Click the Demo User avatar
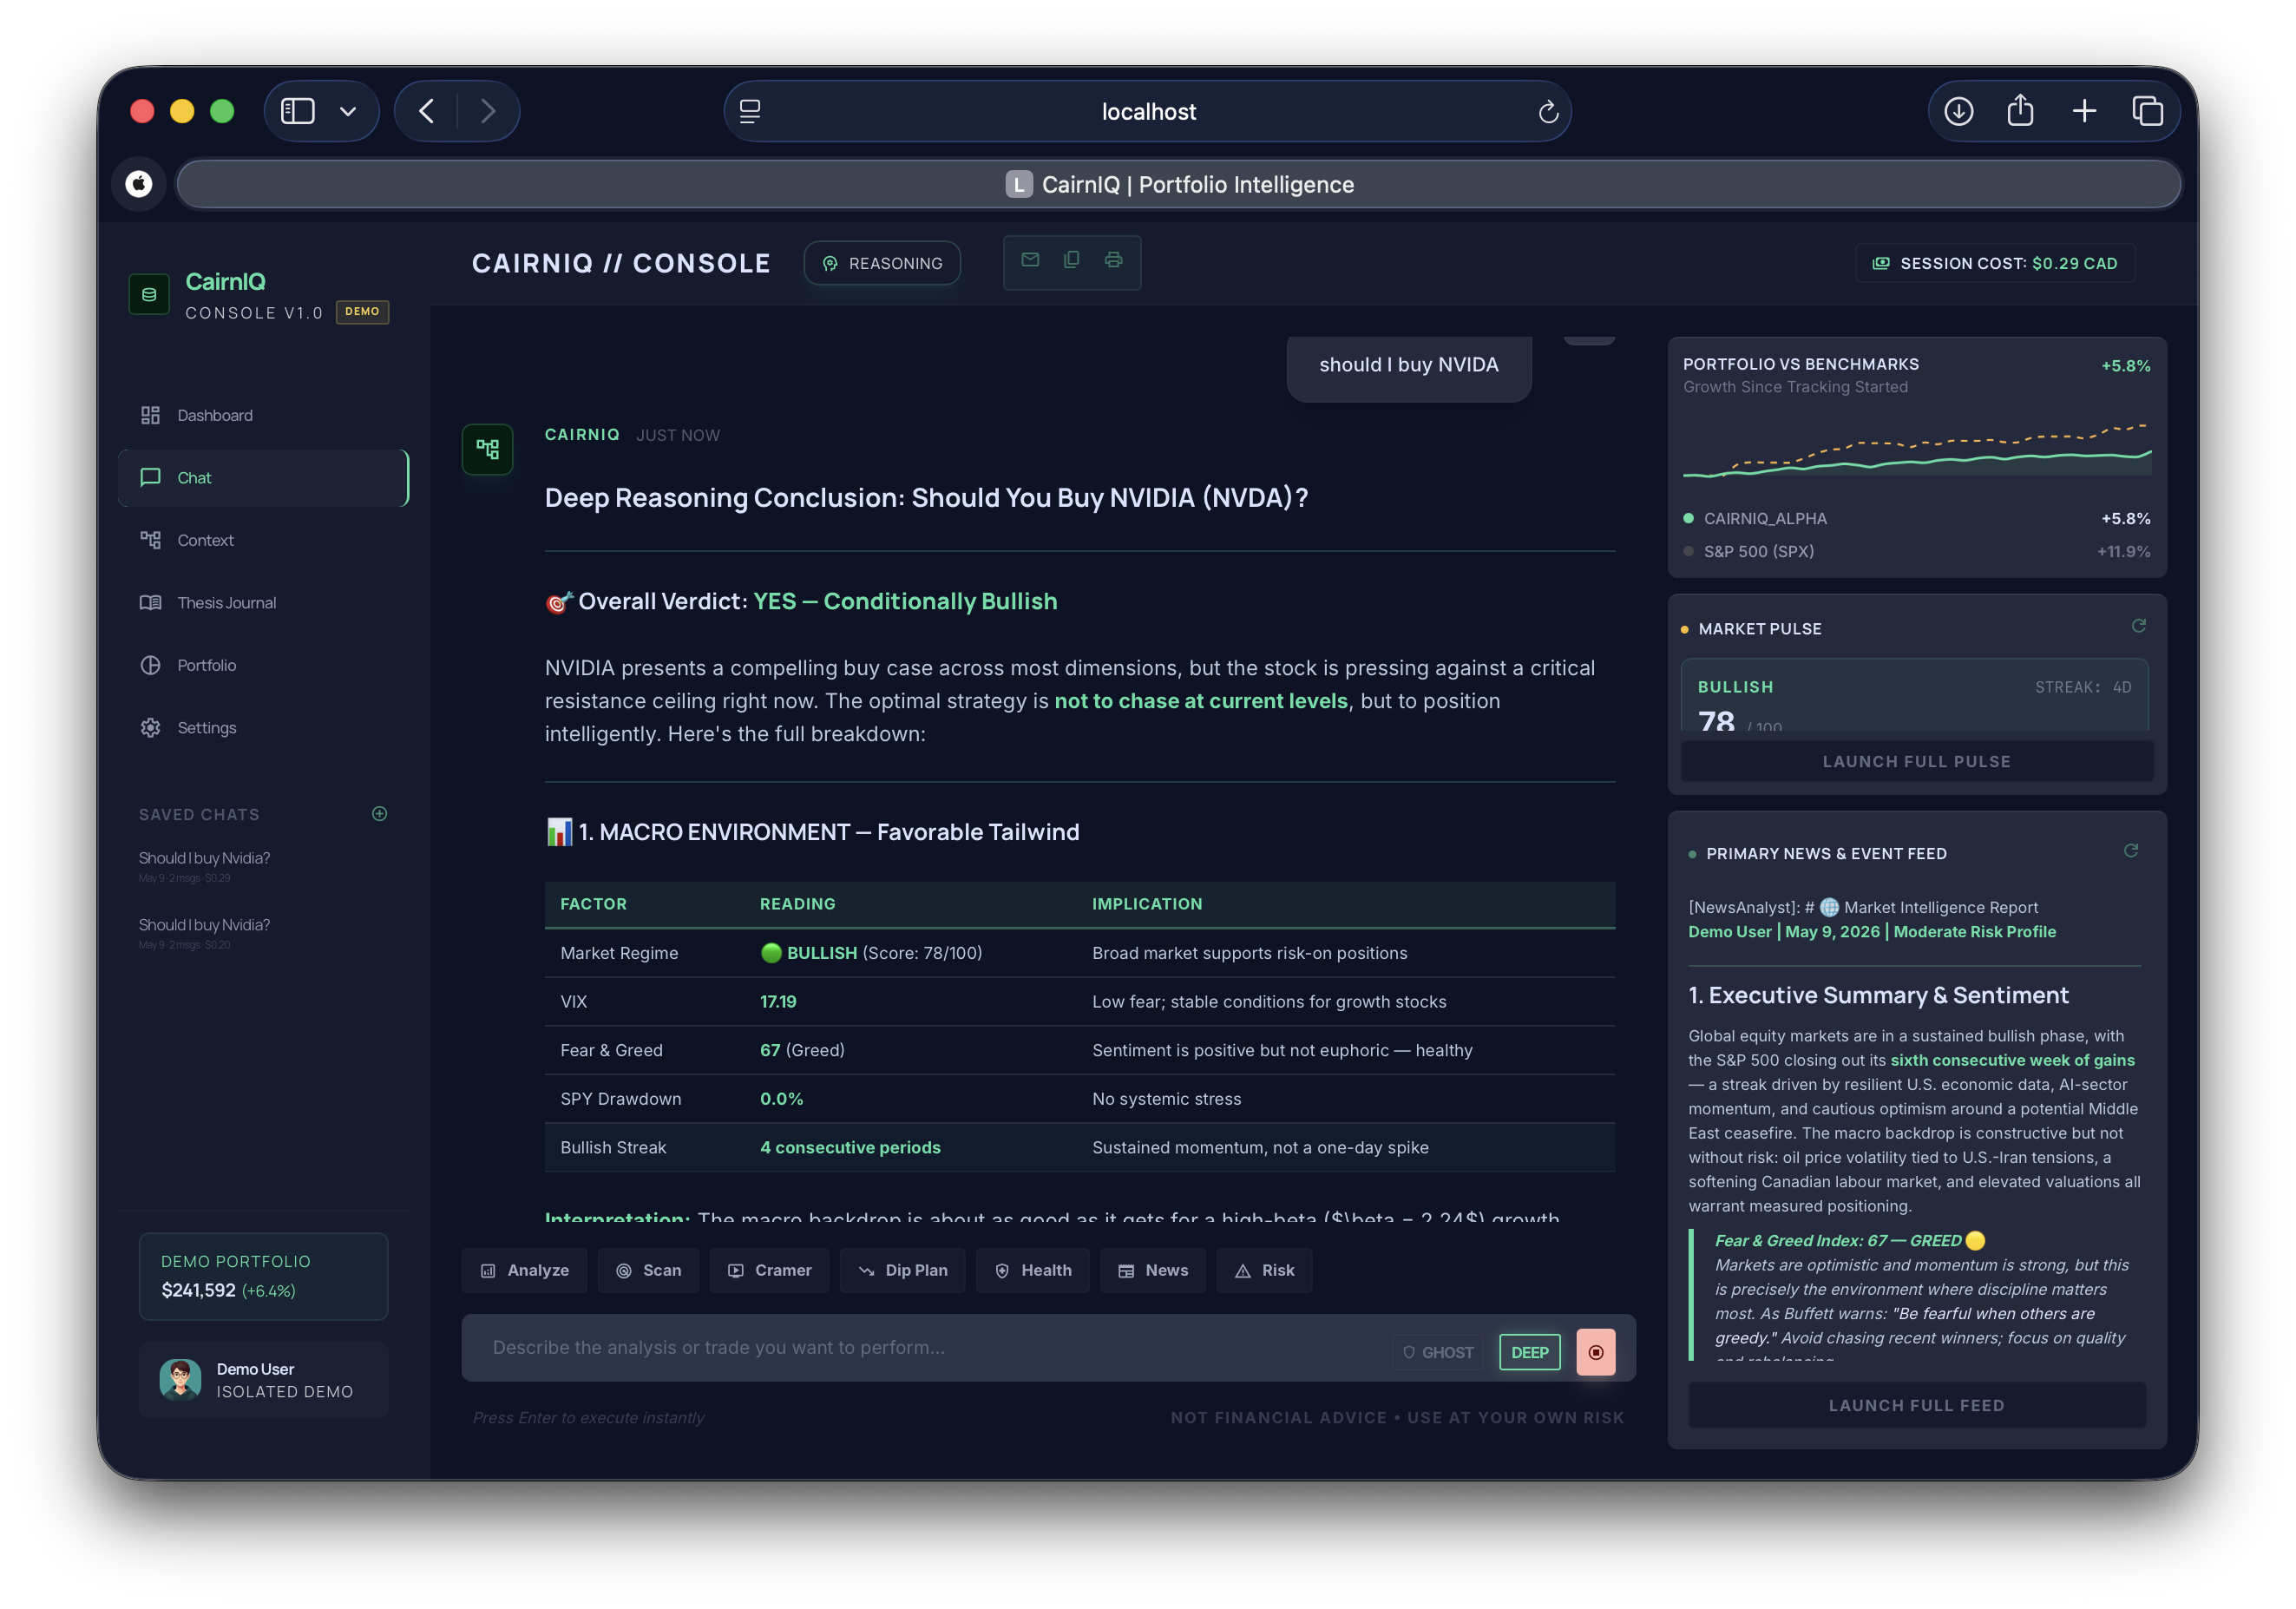The width and height of the screenshot is (2296, 1609). pyautogui.click(x=180, y=1380)
